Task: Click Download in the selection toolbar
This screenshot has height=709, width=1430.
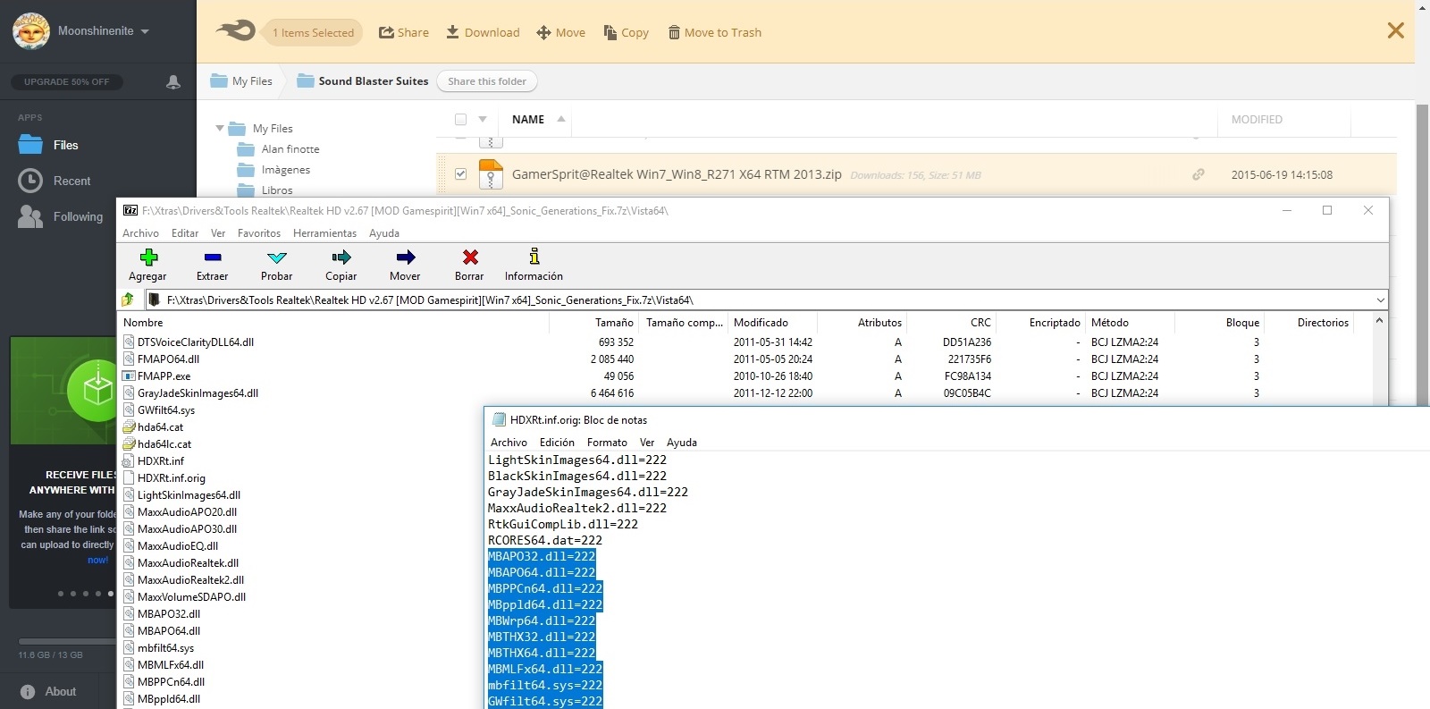Action: point(483,33)
